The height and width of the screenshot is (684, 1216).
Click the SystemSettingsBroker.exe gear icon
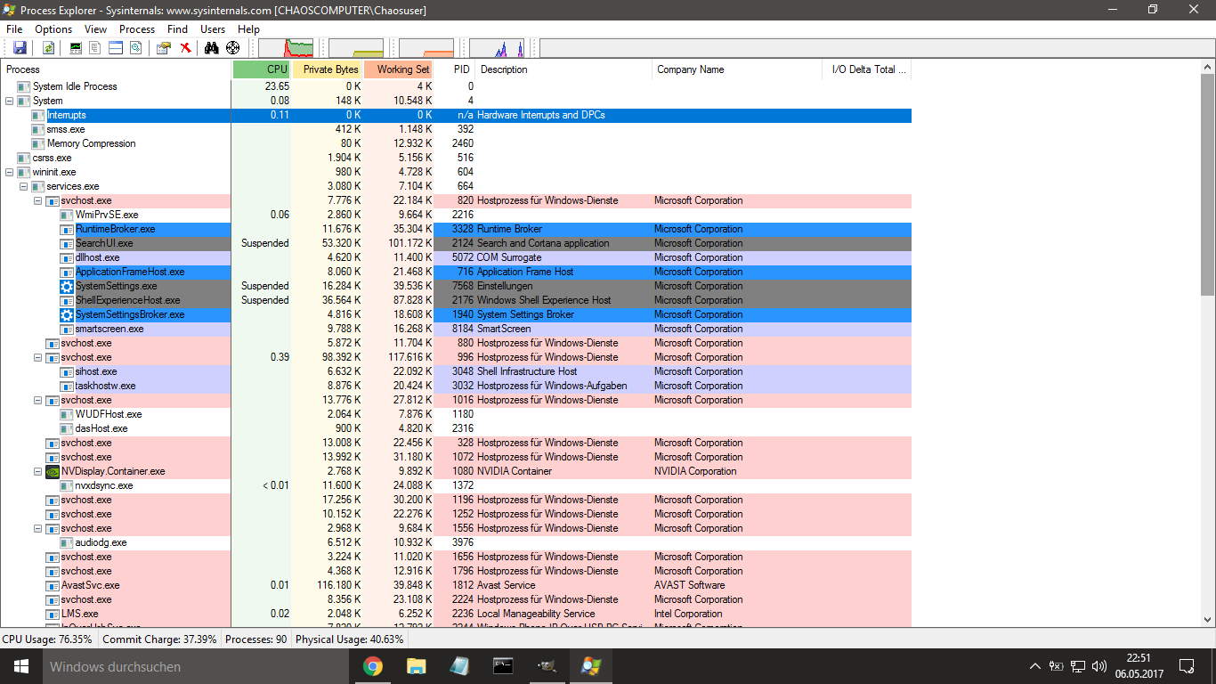[x=67, y=314]
